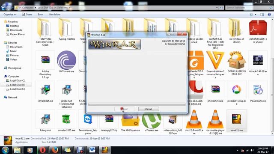Click the volume icon in system tray
Viewport: 274px width, 154px height.
[252, 150]
